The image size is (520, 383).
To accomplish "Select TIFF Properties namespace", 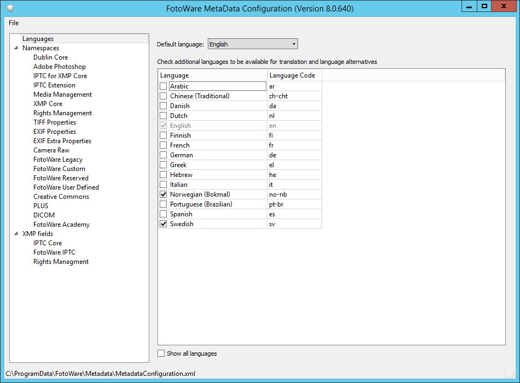I will coord(54,122).
